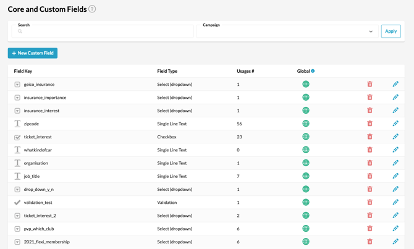Delete the 2021_flexi_membership field
Image resolution: width=414 pixels, height=249 pixels.
click(370, 242)
